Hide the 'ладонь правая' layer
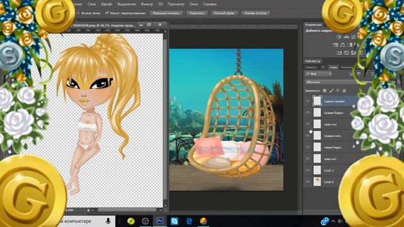This screenshot has width=404, height=227. [307, 101]
